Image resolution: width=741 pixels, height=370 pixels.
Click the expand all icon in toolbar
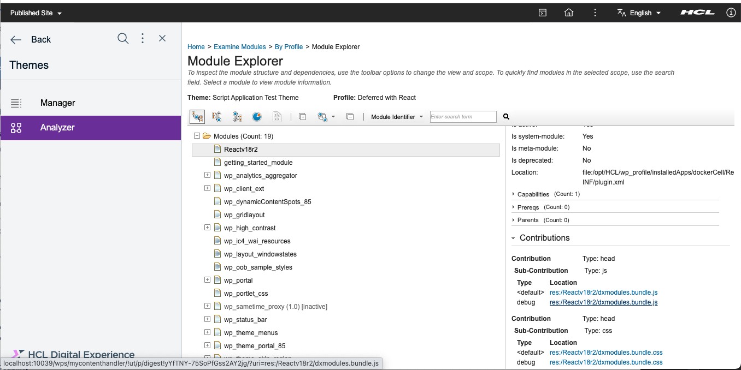303,117
